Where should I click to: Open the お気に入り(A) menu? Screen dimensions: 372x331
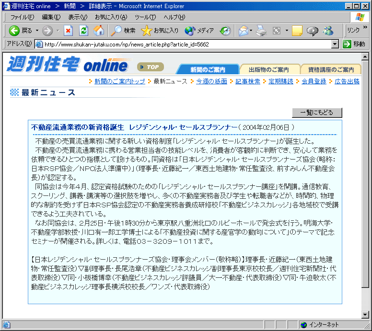[111, 17]
